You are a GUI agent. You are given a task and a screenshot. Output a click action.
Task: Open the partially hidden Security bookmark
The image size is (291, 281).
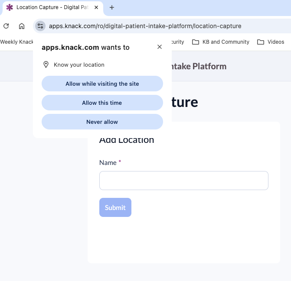pyautogui.click(x=178, y=42)
